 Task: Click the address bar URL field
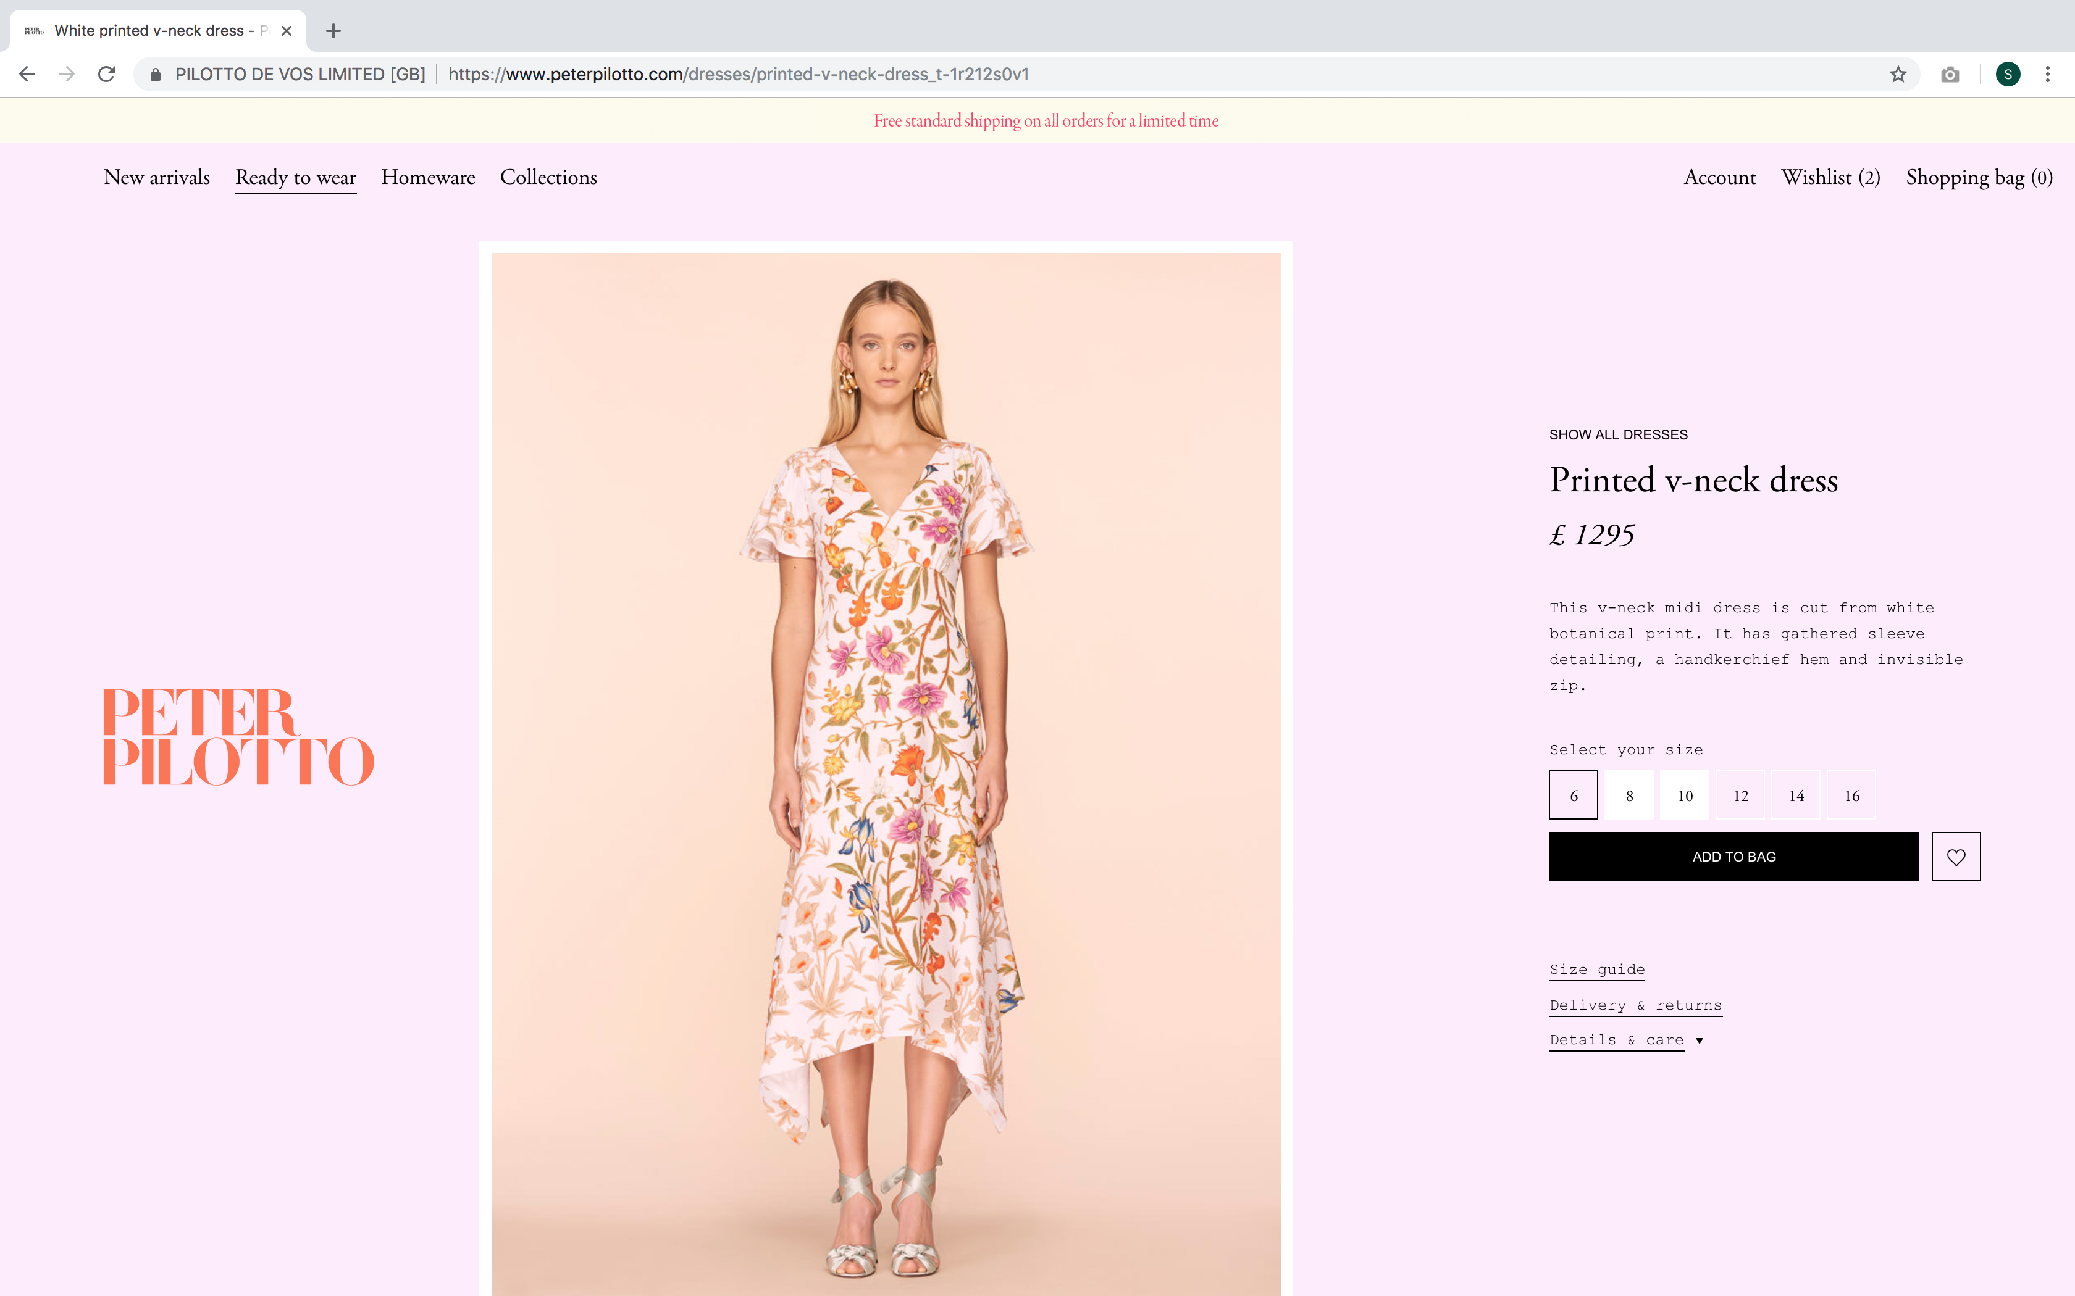point(737,75)
